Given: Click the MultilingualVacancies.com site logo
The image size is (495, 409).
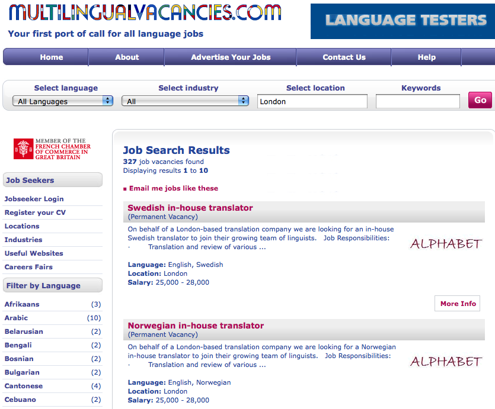Looking at the screenshot, I should 145,13.
